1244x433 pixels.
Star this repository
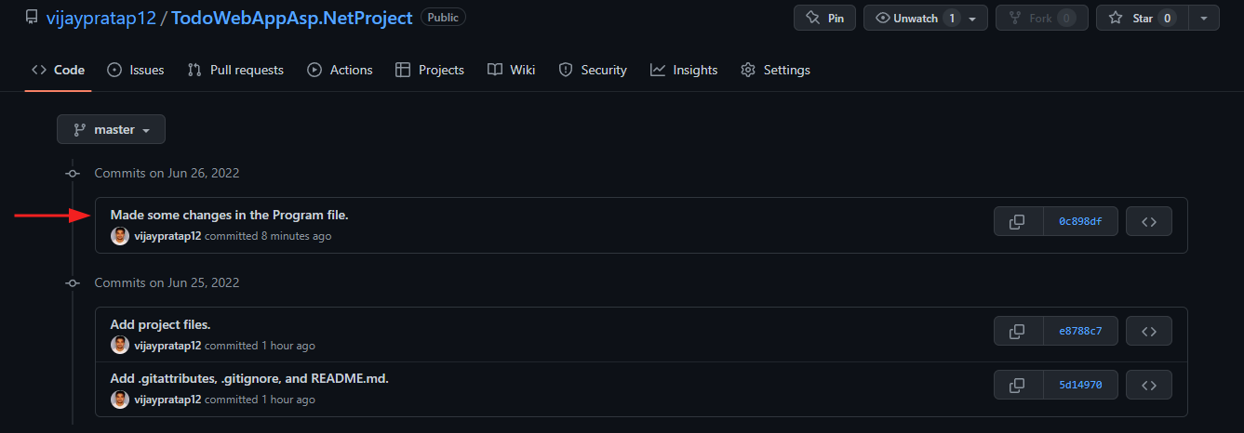pyautogui.click(x=1143, y=18)
